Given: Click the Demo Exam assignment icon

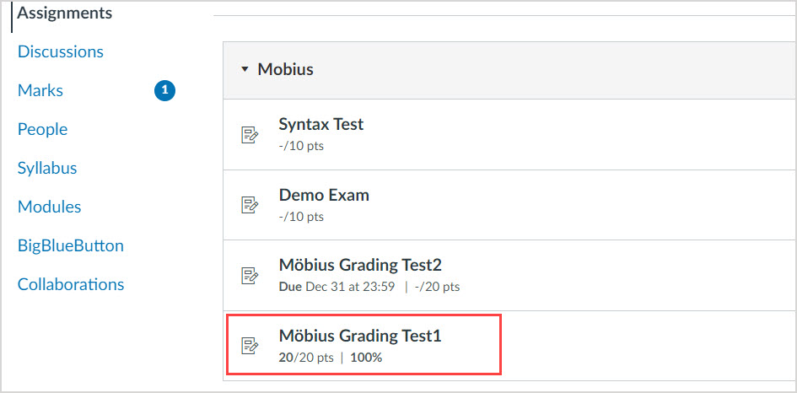Looking at the screenshot, I should [x=250, y=205].
